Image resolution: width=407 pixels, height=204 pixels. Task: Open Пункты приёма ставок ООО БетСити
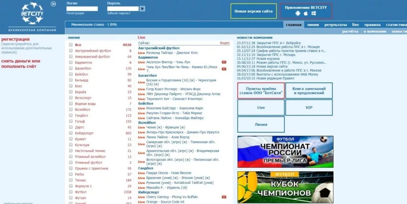[x=261, y=91]
